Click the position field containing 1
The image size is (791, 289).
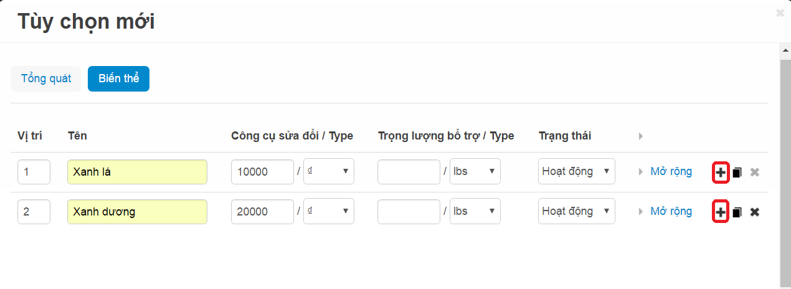pyautogui.click(x=34, y=172)
